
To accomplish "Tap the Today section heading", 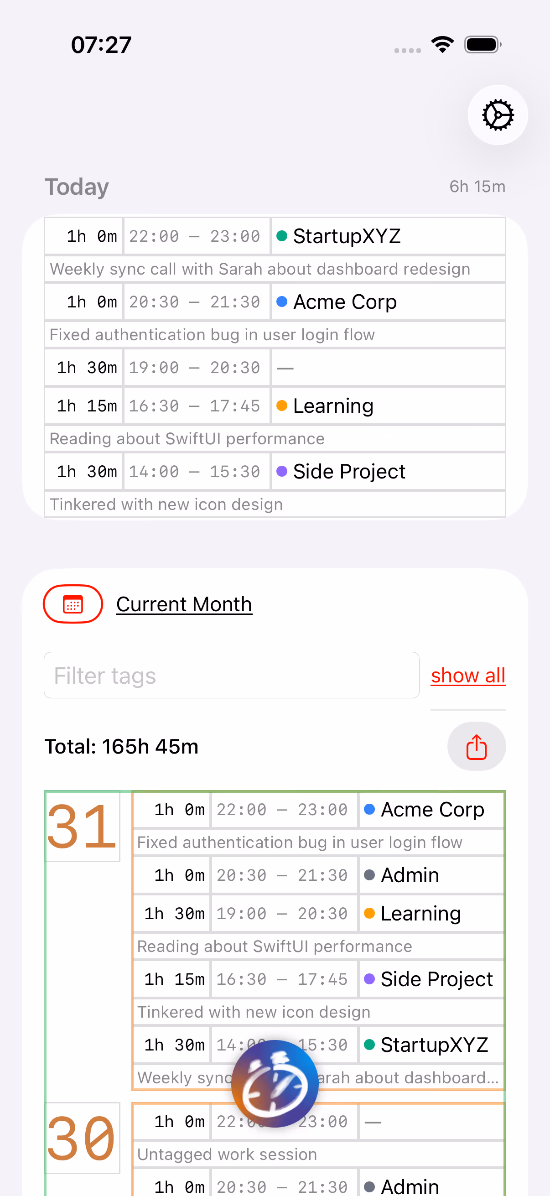I will tap(77, 187).
